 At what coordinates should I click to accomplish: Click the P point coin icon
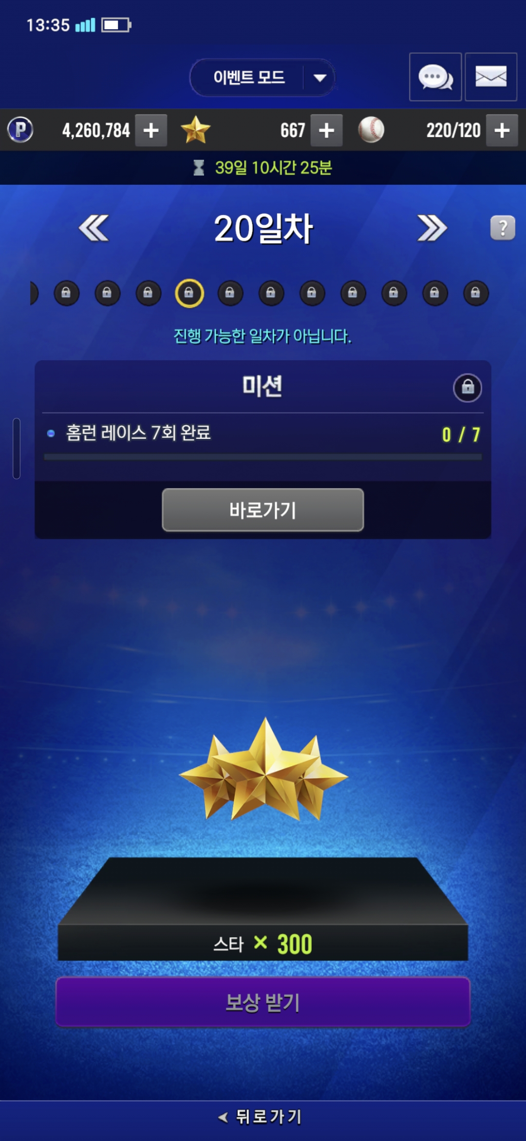point(20,130)
